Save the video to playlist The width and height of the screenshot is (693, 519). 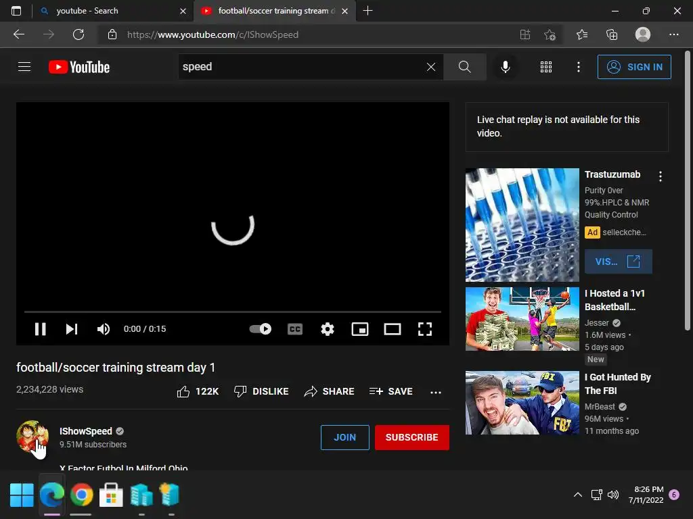[390, 391]
